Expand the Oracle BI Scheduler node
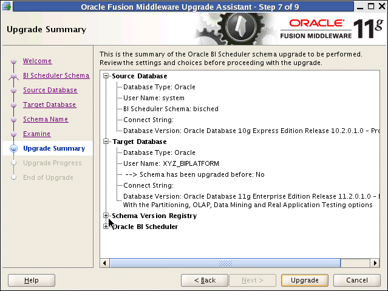The image size is (388, 291). [106, 227]
